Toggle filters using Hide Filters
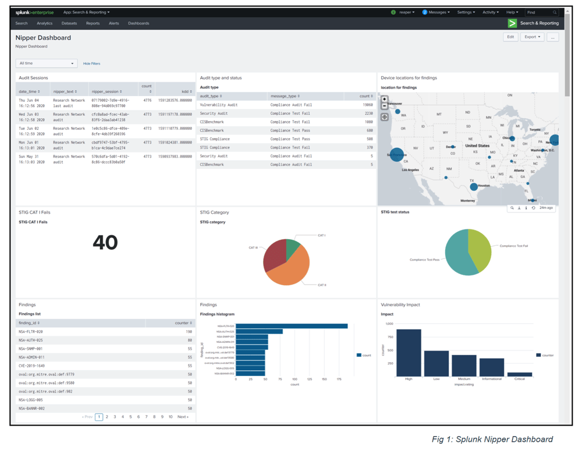582x450 pixels. point(93,63)
